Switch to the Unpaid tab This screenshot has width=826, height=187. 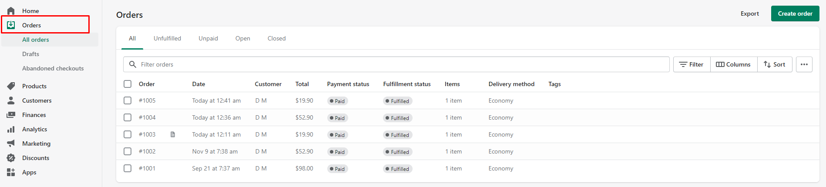[x=208, y=38]
